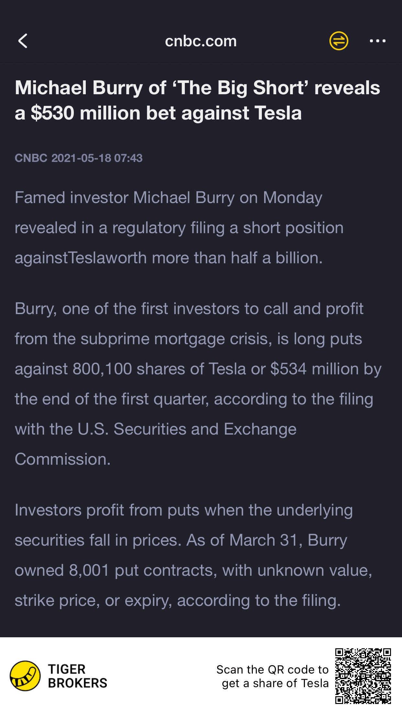Tap the Michael Burry article headline
The image size is (402, 715).
197,100
